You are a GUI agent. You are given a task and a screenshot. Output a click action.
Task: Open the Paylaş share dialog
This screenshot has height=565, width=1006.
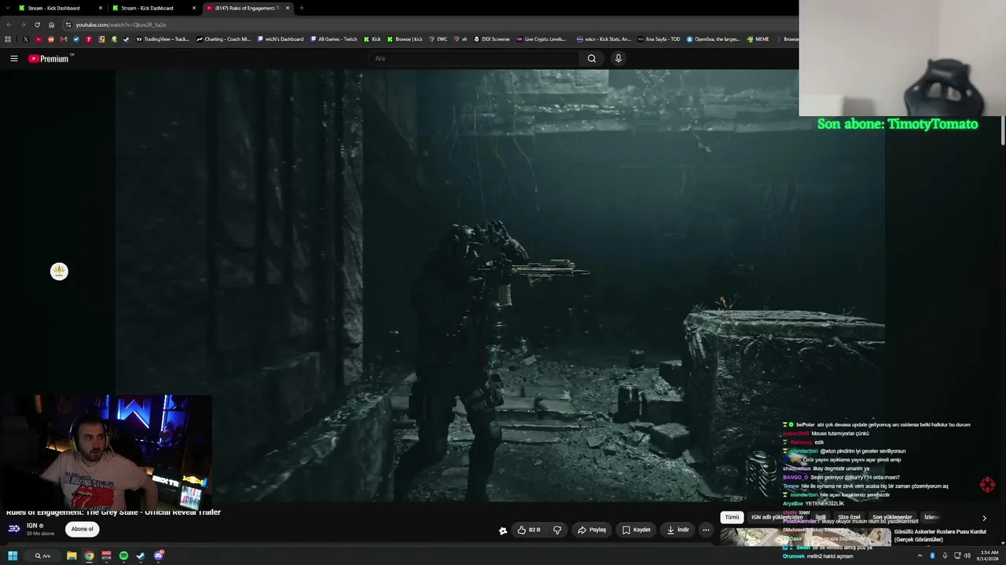pos(592,530)
